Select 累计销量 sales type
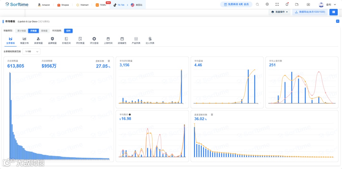This screenshot has height=169, width=342. point(22,31)
